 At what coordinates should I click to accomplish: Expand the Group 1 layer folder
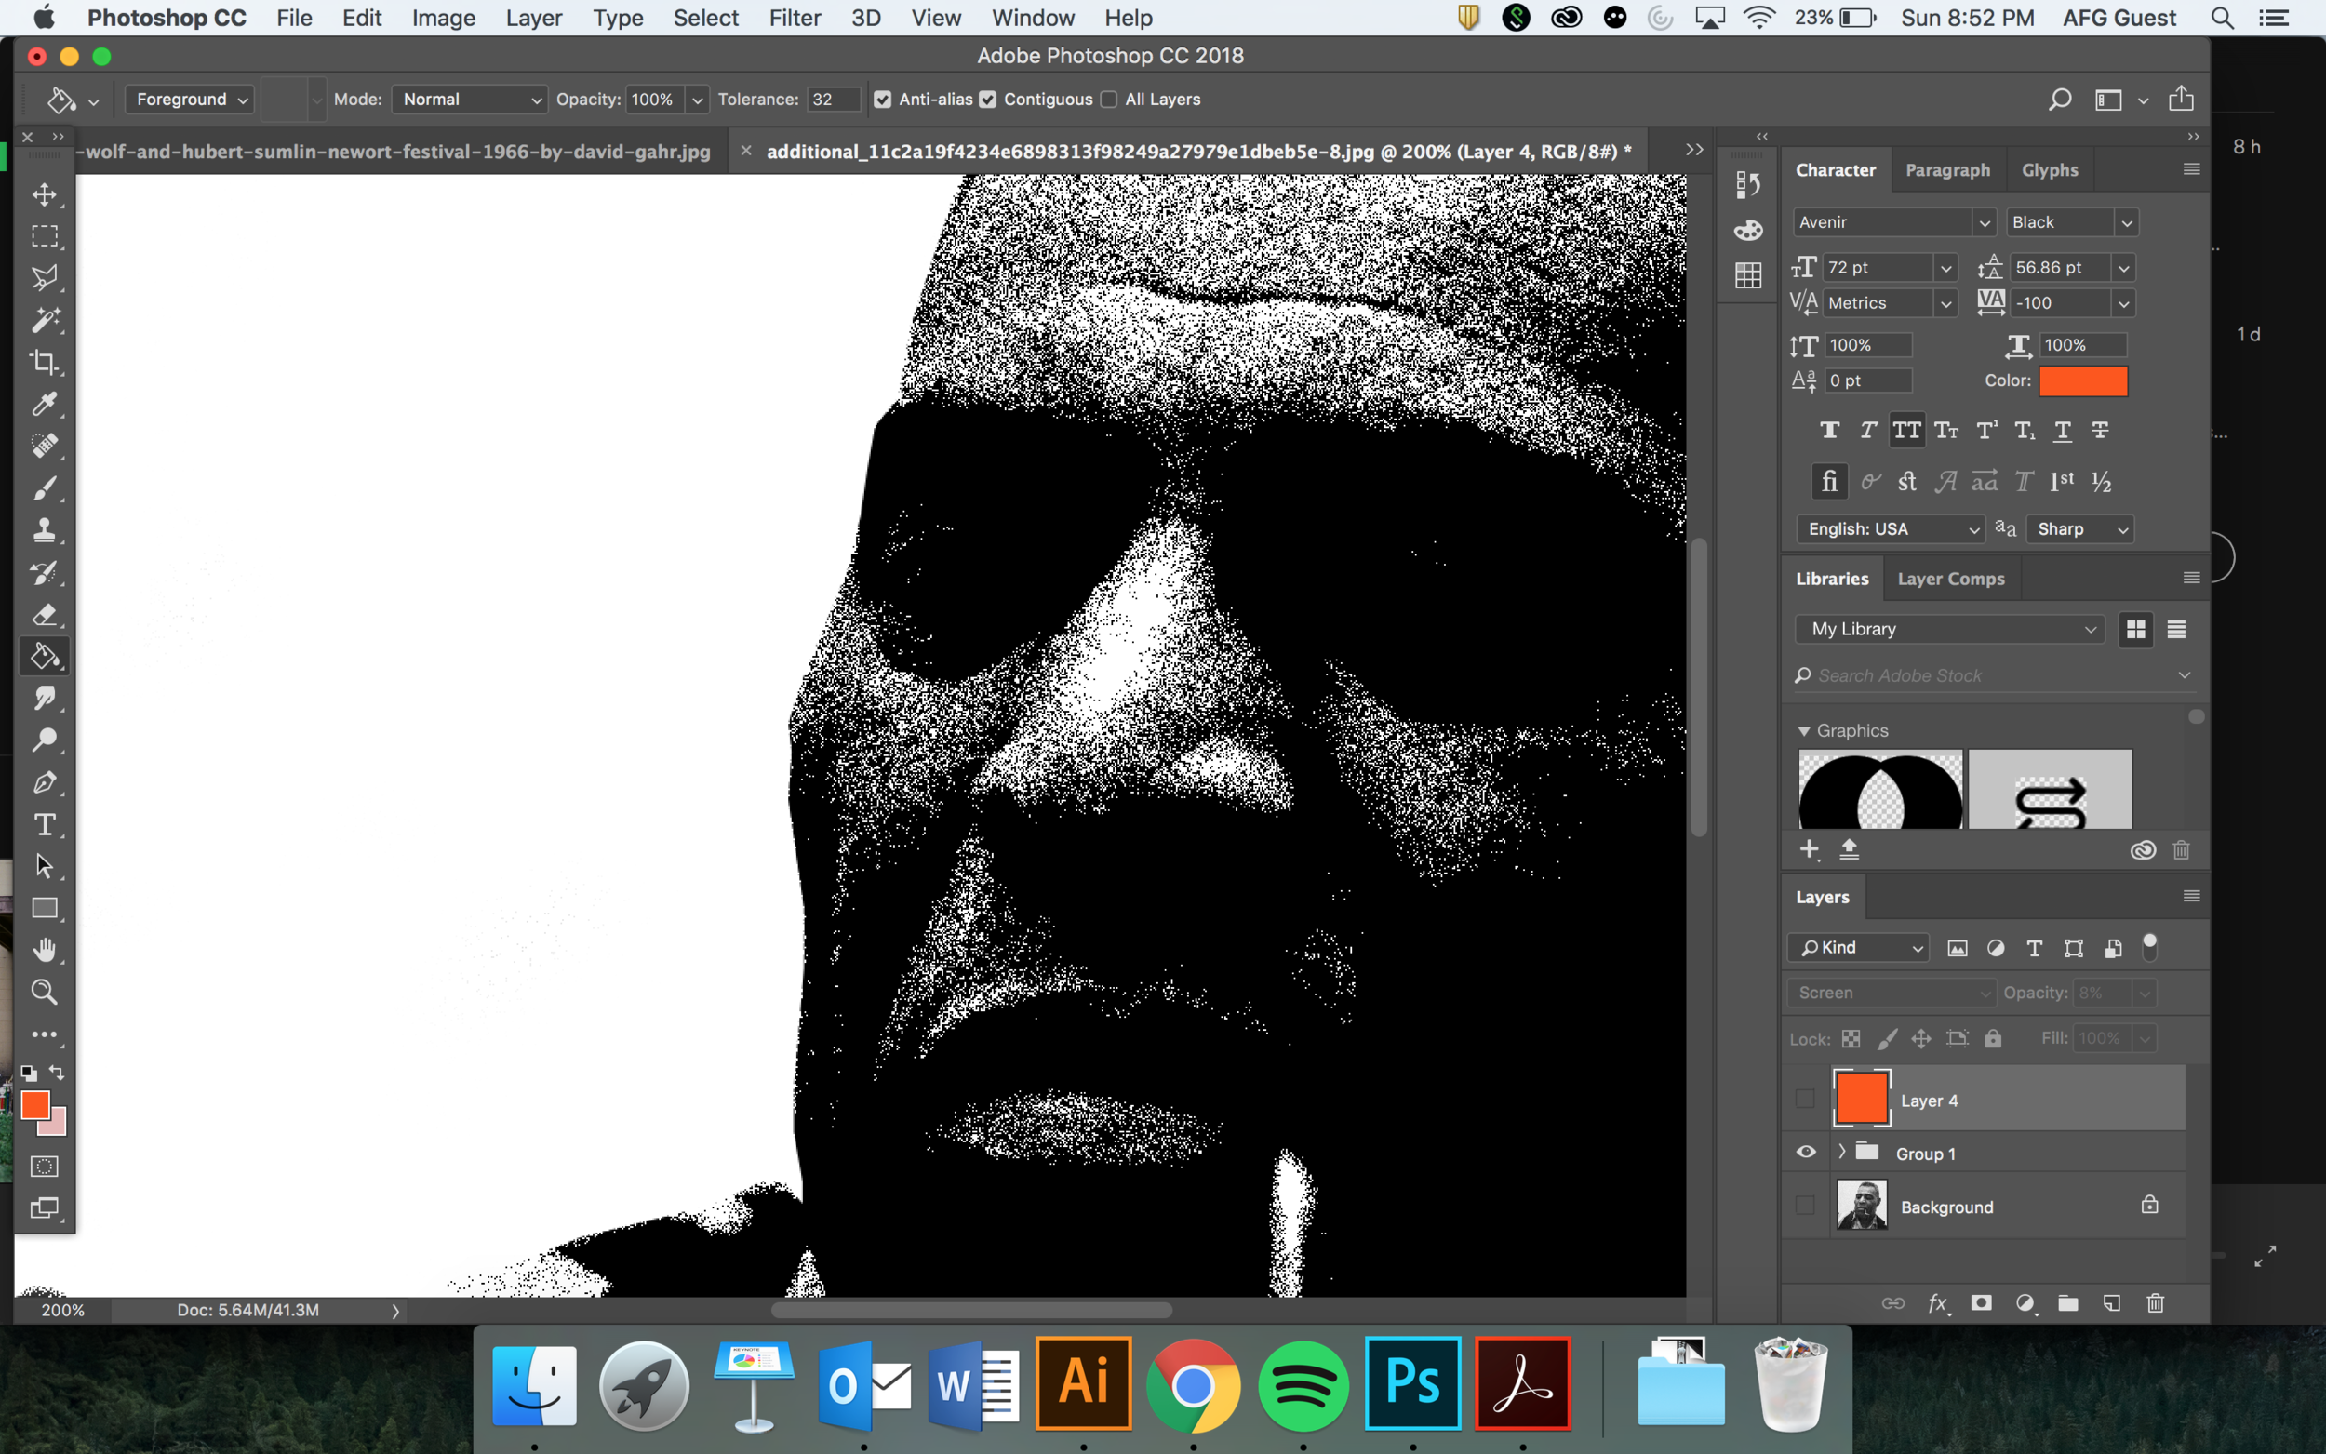tap(1841, 1152)
